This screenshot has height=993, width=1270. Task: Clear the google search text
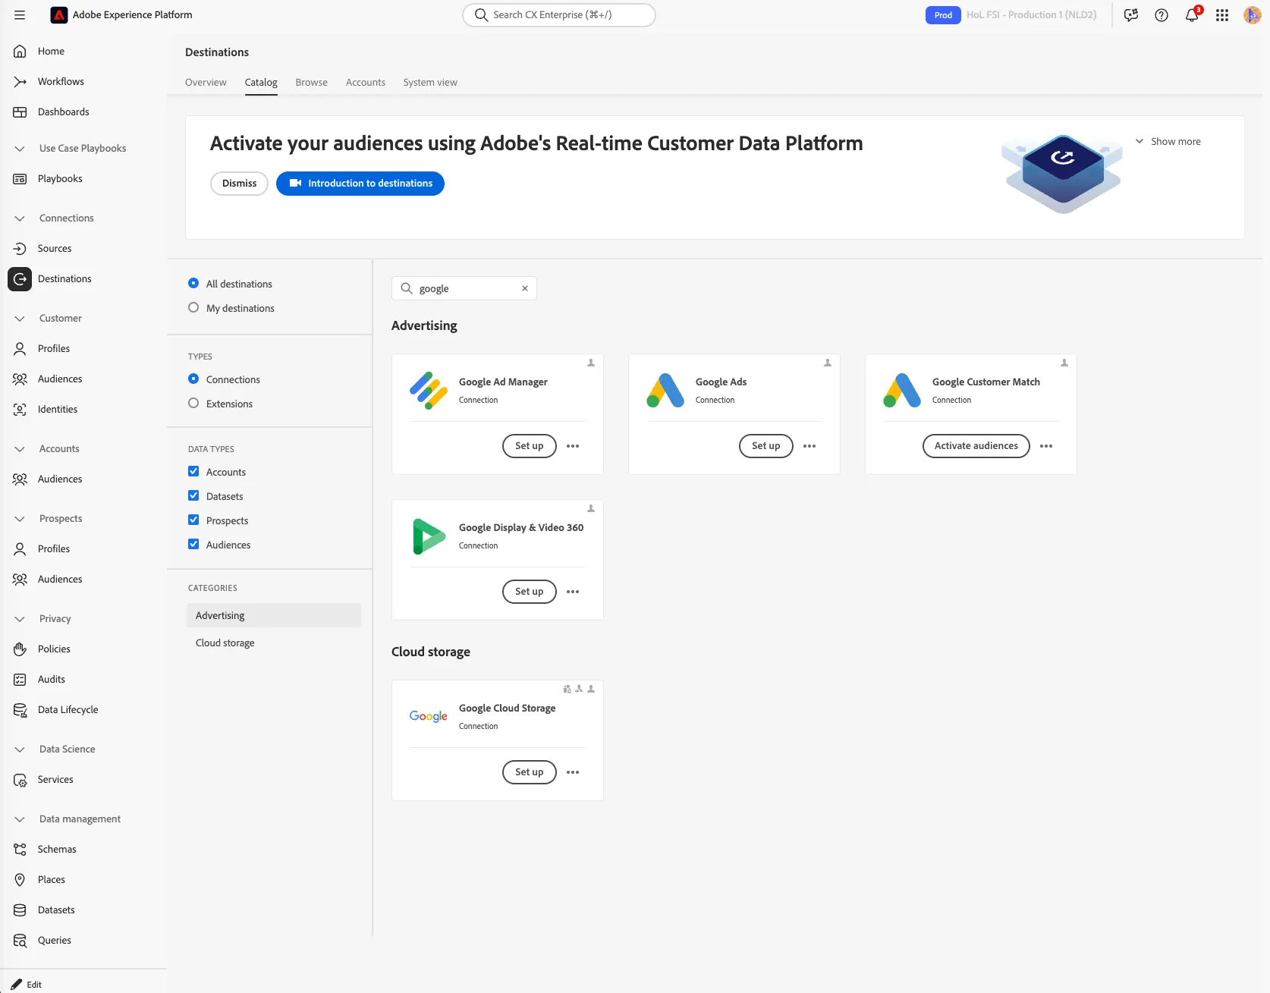coord(525,288)
